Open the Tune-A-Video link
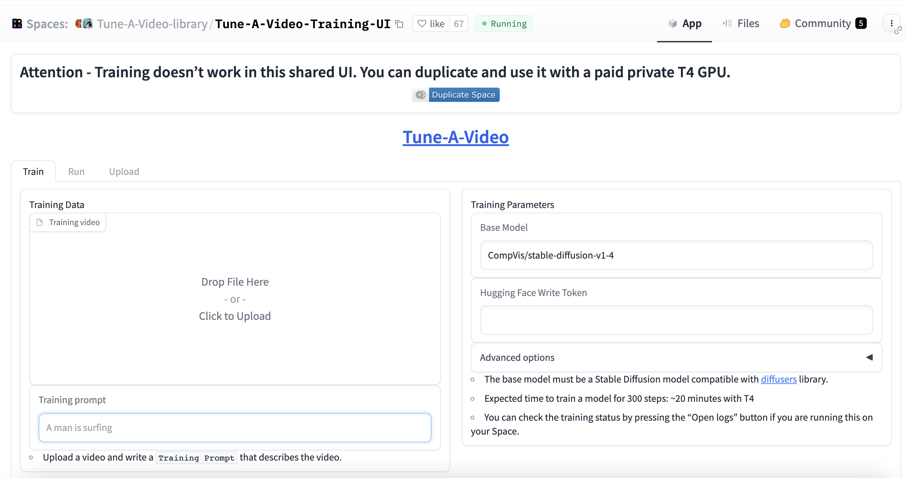The image size is (906, 478). tap(455, 137)
